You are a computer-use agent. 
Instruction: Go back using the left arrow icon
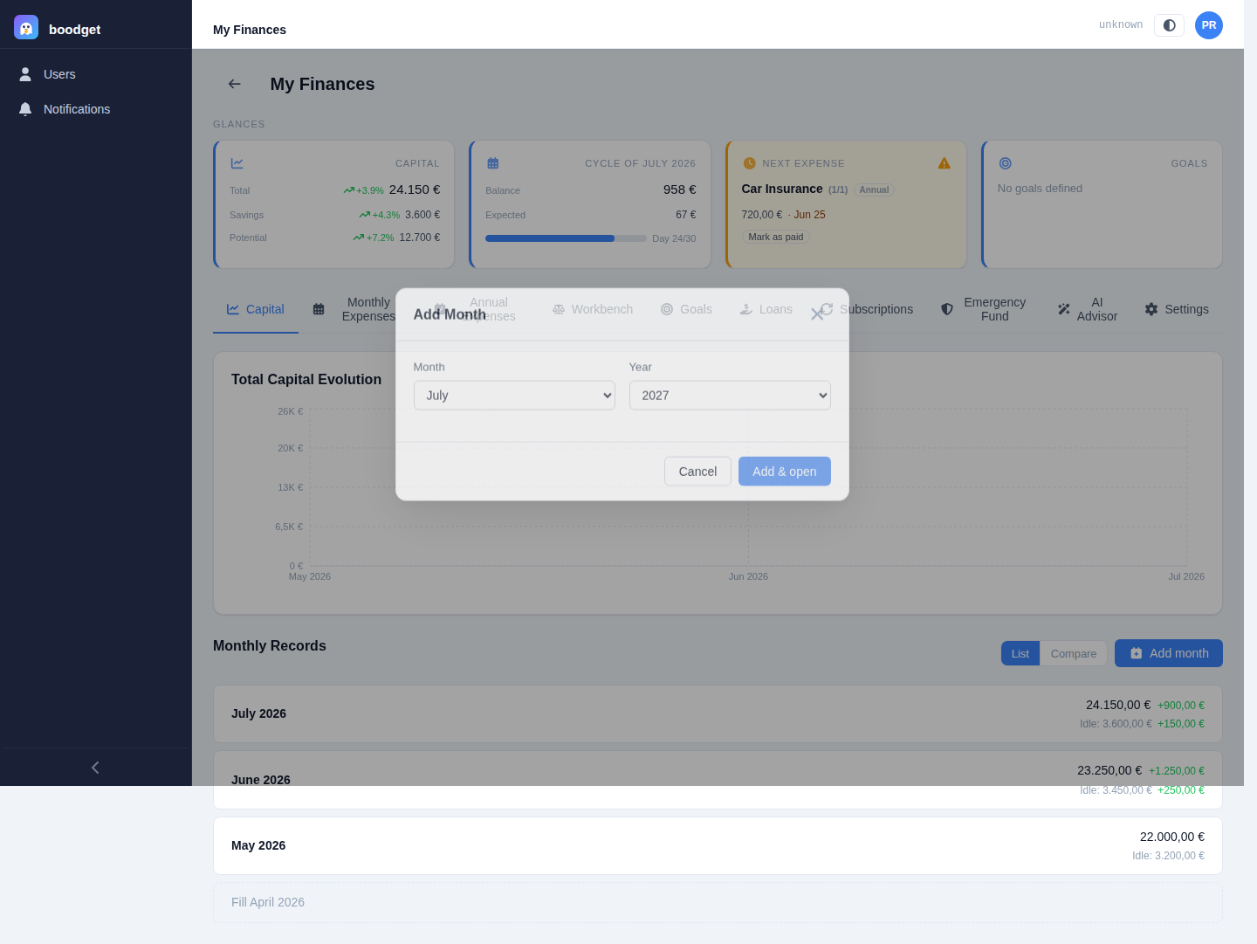(234, 84)
